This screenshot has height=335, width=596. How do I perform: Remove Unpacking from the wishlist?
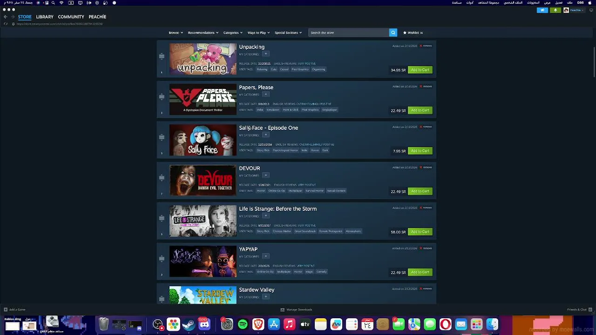pyautogui.click(x=426, y=46)
